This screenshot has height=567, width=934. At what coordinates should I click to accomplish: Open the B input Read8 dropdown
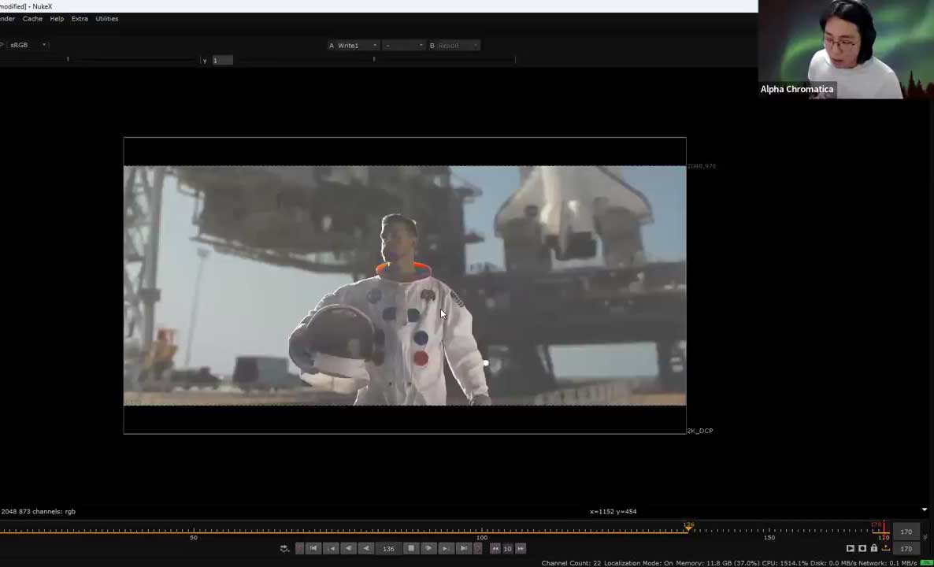click(454, 45)
